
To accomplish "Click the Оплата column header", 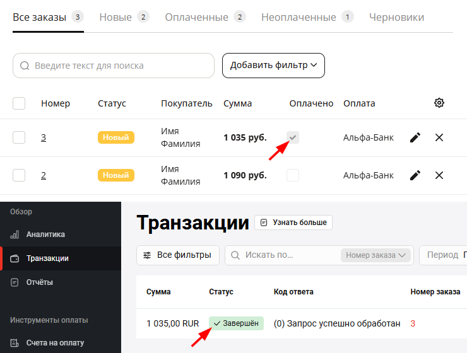I will [359, 103].
